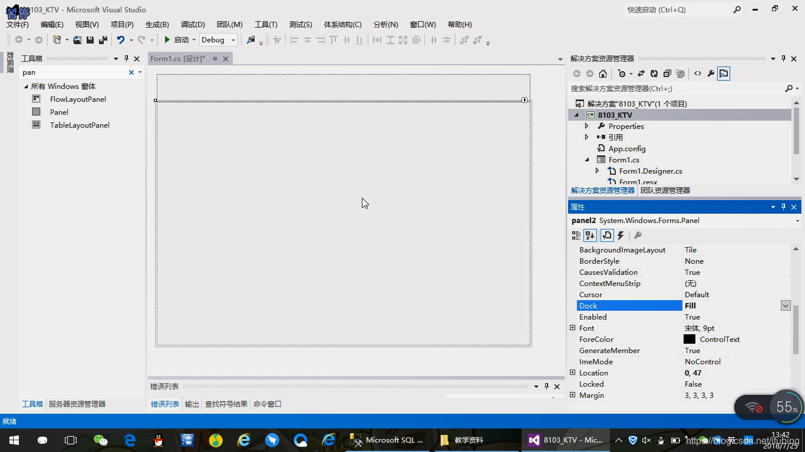The image size is (805, 452).
Task: Open the 文件(F) menu
Action: [18, 24]
